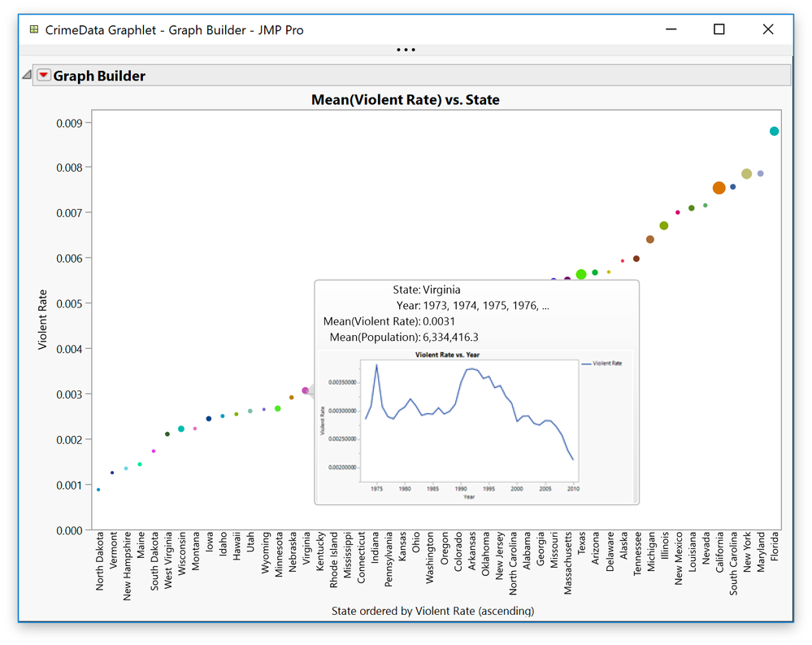Click the Iowa data point
Image resolution: width=812 pixels, height=645 pixels.
point(209,419)
